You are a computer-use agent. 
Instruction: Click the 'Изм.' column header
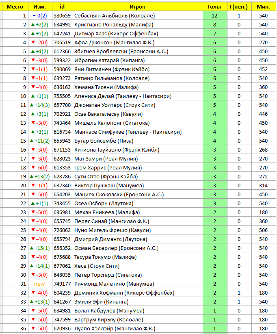40,7
